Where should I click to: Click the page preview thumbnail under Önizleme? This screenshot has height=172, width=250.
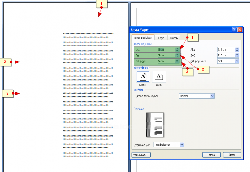[x=155, y=125]
